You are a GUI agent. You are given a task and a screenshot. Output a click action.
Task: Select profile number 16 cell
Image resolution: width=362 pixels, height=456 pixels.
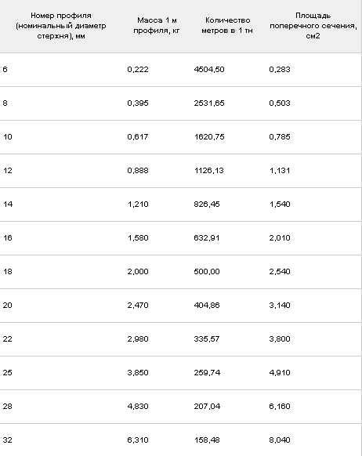pyautogui.click(x=8, y=238)
